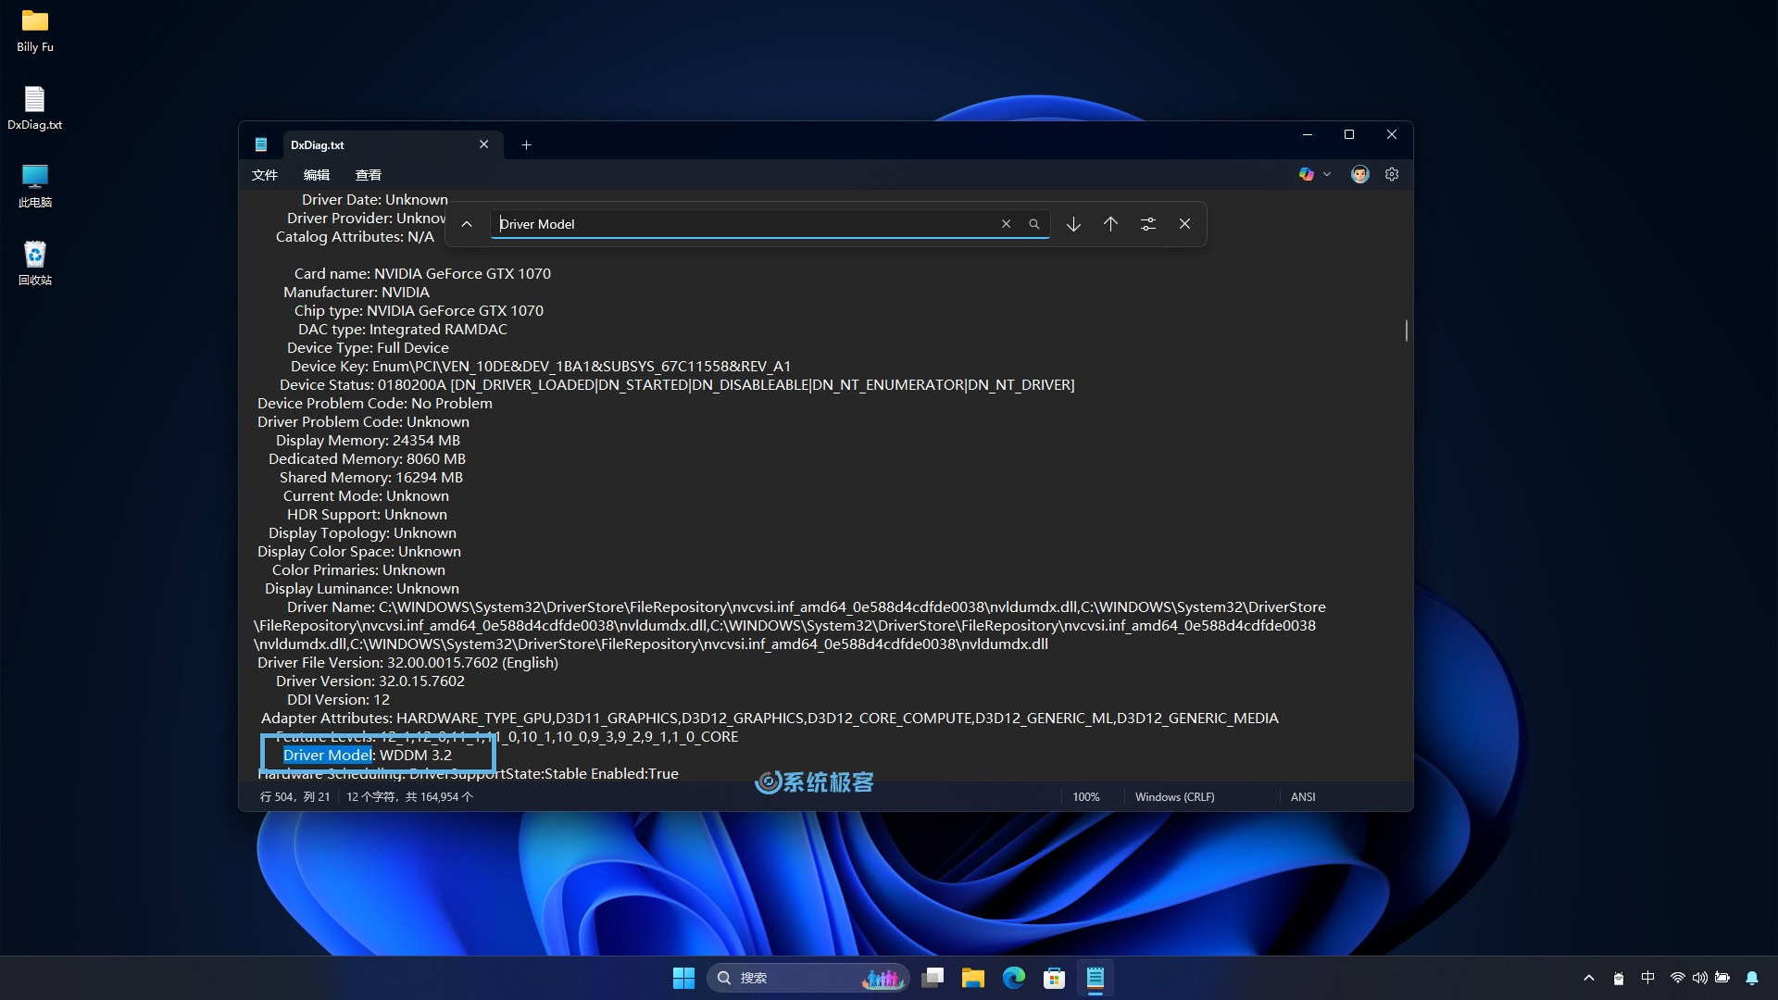Find next with the down arrow
Image resolution: width=1778 pixels, height=1000 pixels.
coord(1073,224)
